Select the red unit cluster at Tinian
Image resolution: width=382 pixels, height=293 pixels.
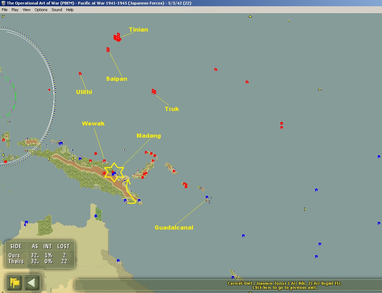click(x=117, y=37)
